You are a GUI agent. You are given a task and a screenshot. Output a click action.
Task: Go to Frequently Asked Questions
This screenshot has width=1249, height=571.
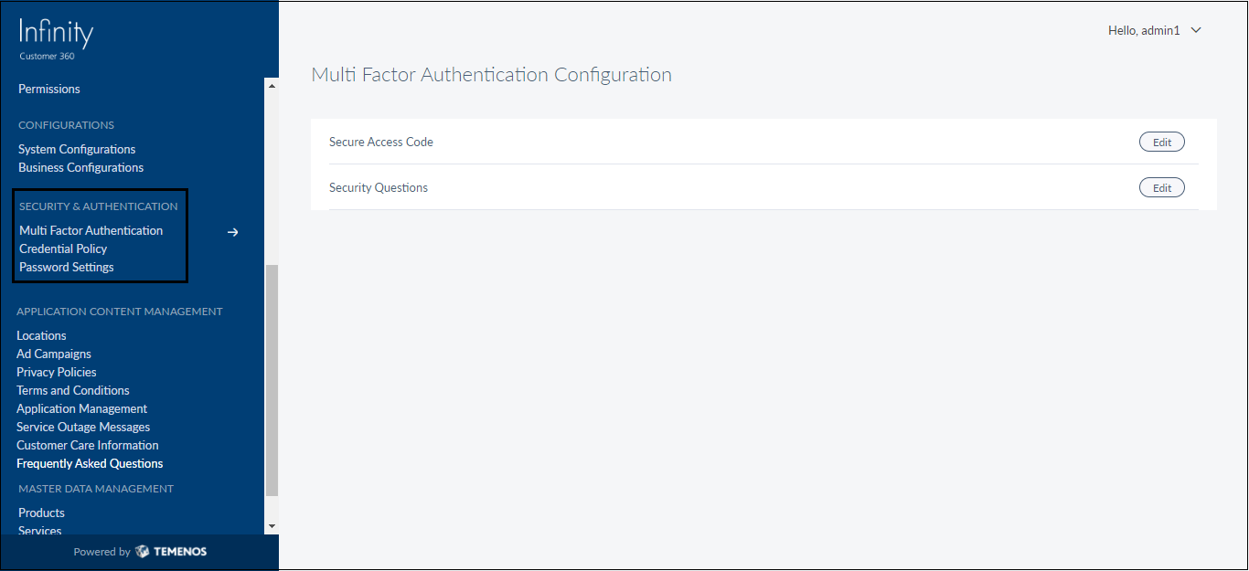[x=90, y=464]
